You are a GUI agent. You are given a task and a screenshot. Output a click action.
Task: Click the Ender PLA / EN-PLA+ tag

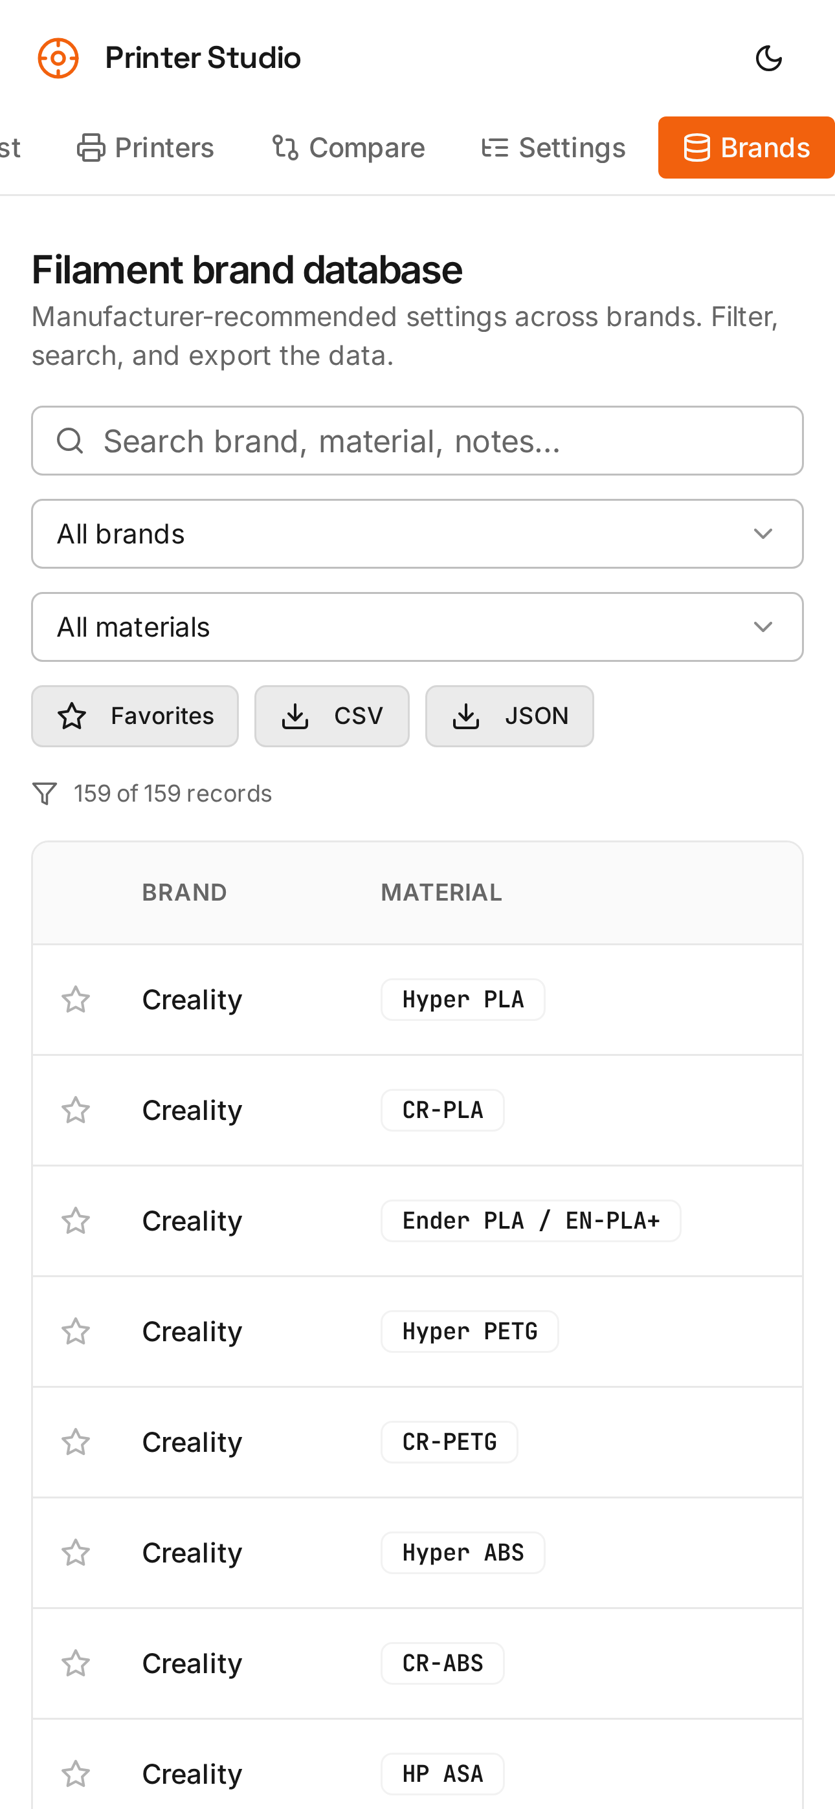coord(531,1220)
